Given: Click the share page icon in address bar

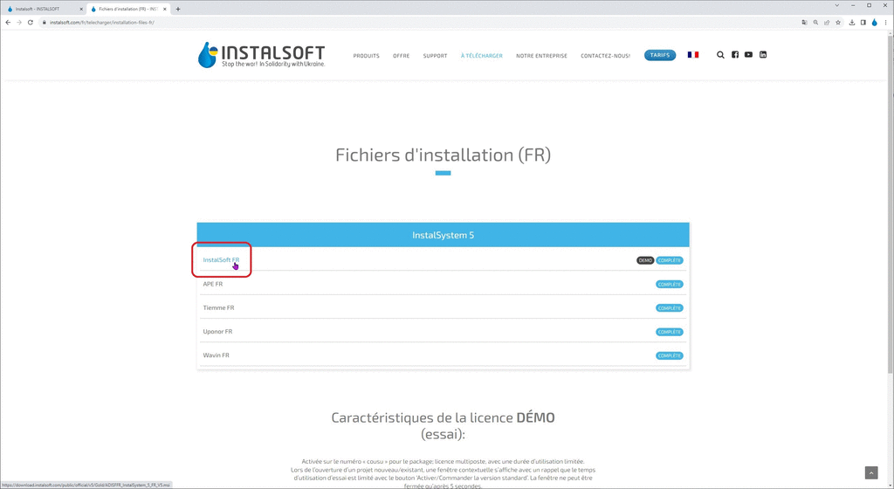Looking at the screenshot, I should click(827, 22).
